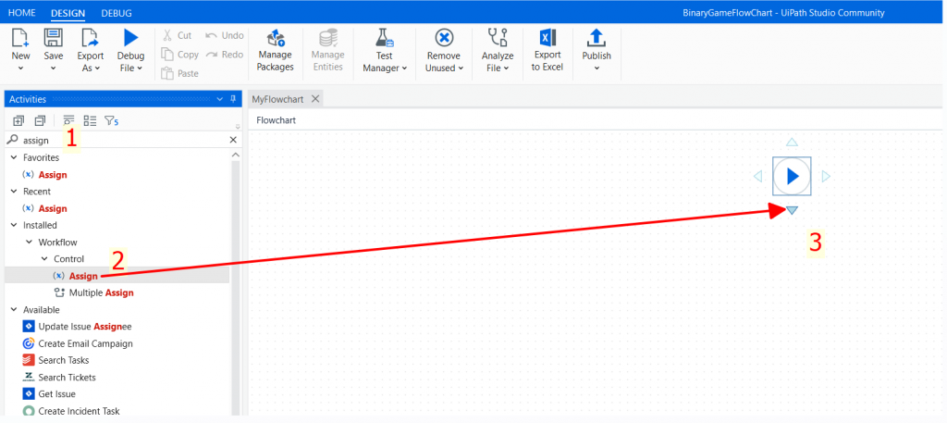The image size is (947, 423).
Task: Collapse the Control tree node
Action: pyautogui.click(x=44, y=259)
